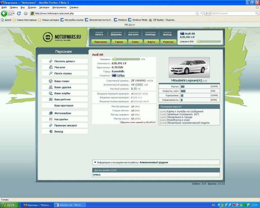The width and height of the screenshot is (260, 208).
Task: Open the DAEMON search engine dropdown
Action: tap(209, 13)
